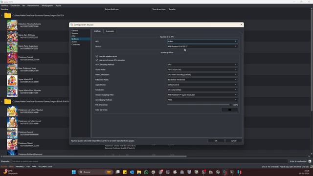Select Audio in the settings sidebar
This screenshot has height=176, width=313.
click(x=74, y=42)
